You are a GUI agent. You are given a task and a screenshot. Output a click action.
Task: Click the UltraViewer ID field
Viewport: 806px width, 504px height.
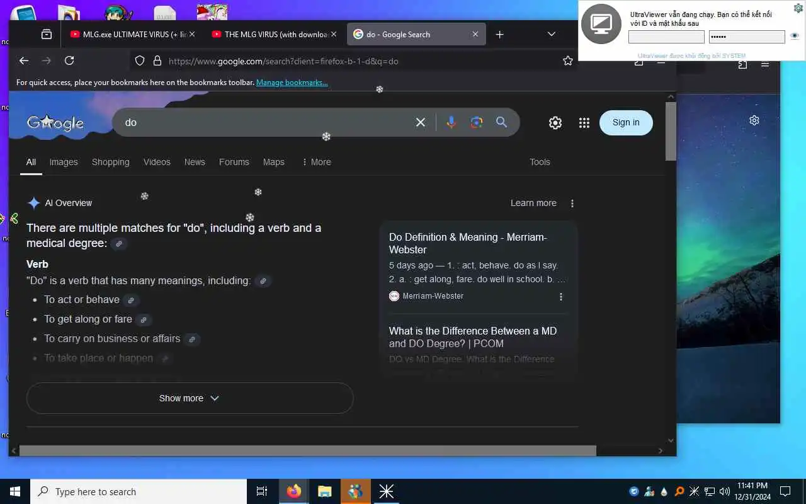tap(666, 37)
